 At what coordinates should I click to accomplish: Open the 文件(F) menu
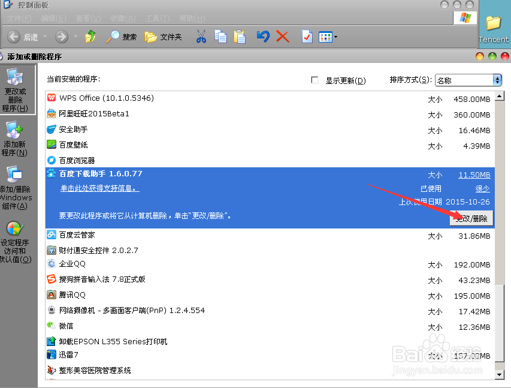pos(19,19)
